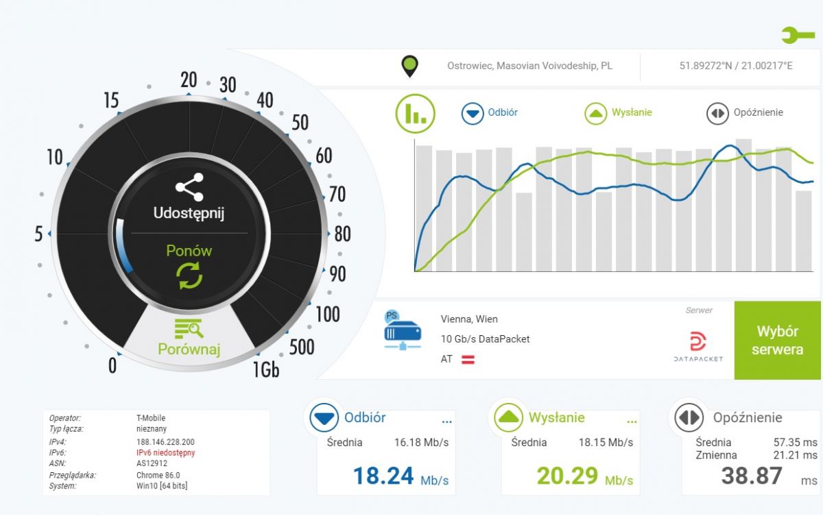Restart the test with the Ponów refresh icon
The image size is (823, 516).
point(189,275)
